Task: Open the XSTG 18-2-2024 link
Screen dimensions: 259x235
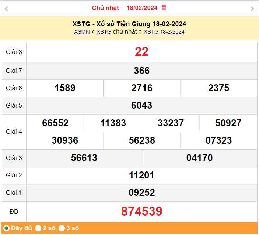Action: point(164,32)
